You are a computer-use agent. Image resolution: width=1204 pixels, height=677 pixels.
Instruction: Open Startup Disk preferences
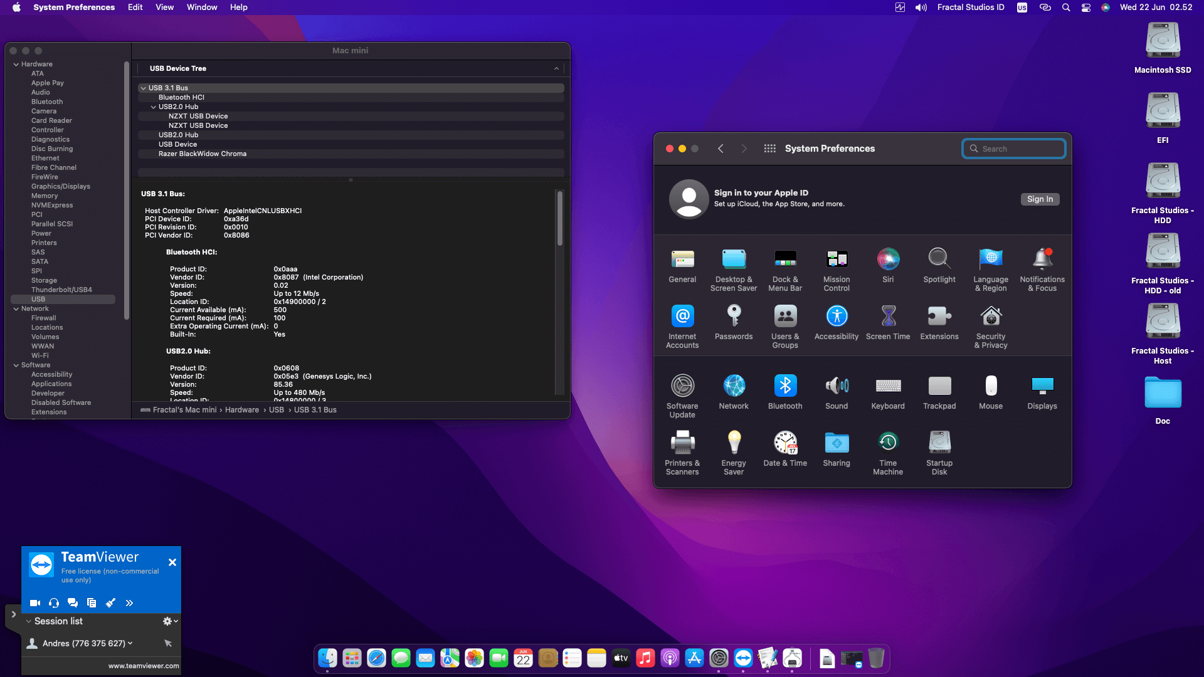pyautogui.click(x=939, y=454)
